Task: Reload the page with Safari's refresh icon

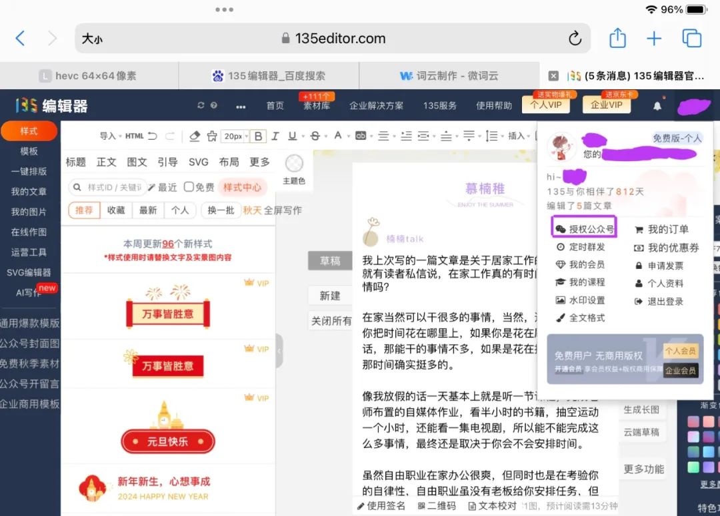Action: pos(574,39)
